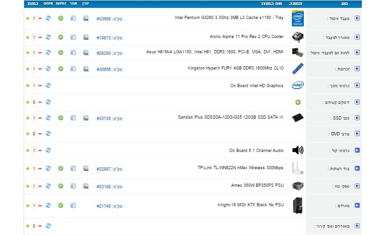Image resolution: width=378 pixels, height=235 pixels.
Task: Open site page icon for Asus H81M-A motherboard
Action: [x=73, y=53]
